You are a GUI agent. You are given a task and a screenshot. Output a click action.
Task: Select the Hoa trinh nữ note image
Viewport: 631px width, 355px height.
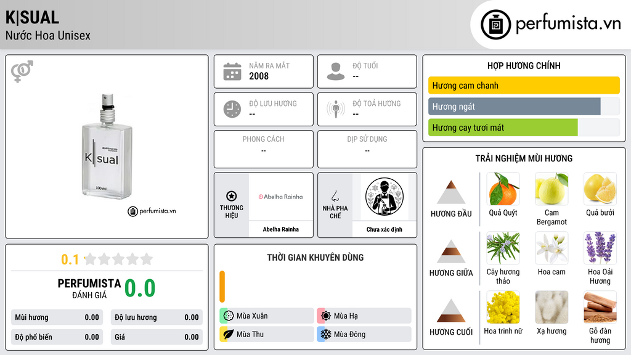(503, 307)
